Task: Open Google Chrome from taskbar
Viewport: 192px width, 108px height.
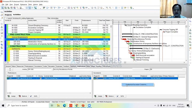Action: (77, 105)
